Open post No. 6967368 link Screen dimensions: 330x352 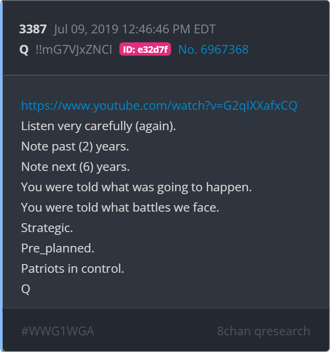[x=213, y=50]
